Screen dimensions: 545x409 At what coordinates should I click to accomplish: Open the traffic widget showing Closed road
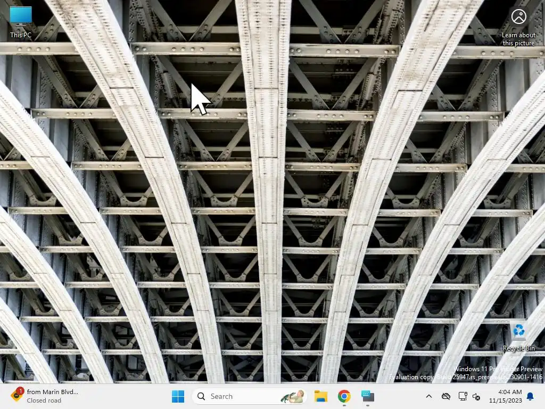click(44, 396)
